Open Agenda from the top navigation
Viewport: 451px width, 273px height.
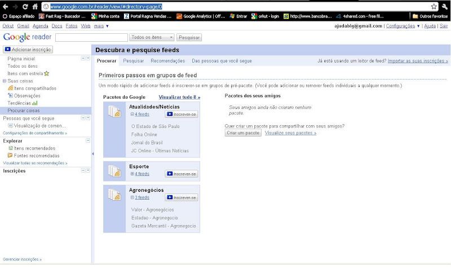(x=40, y=26)
